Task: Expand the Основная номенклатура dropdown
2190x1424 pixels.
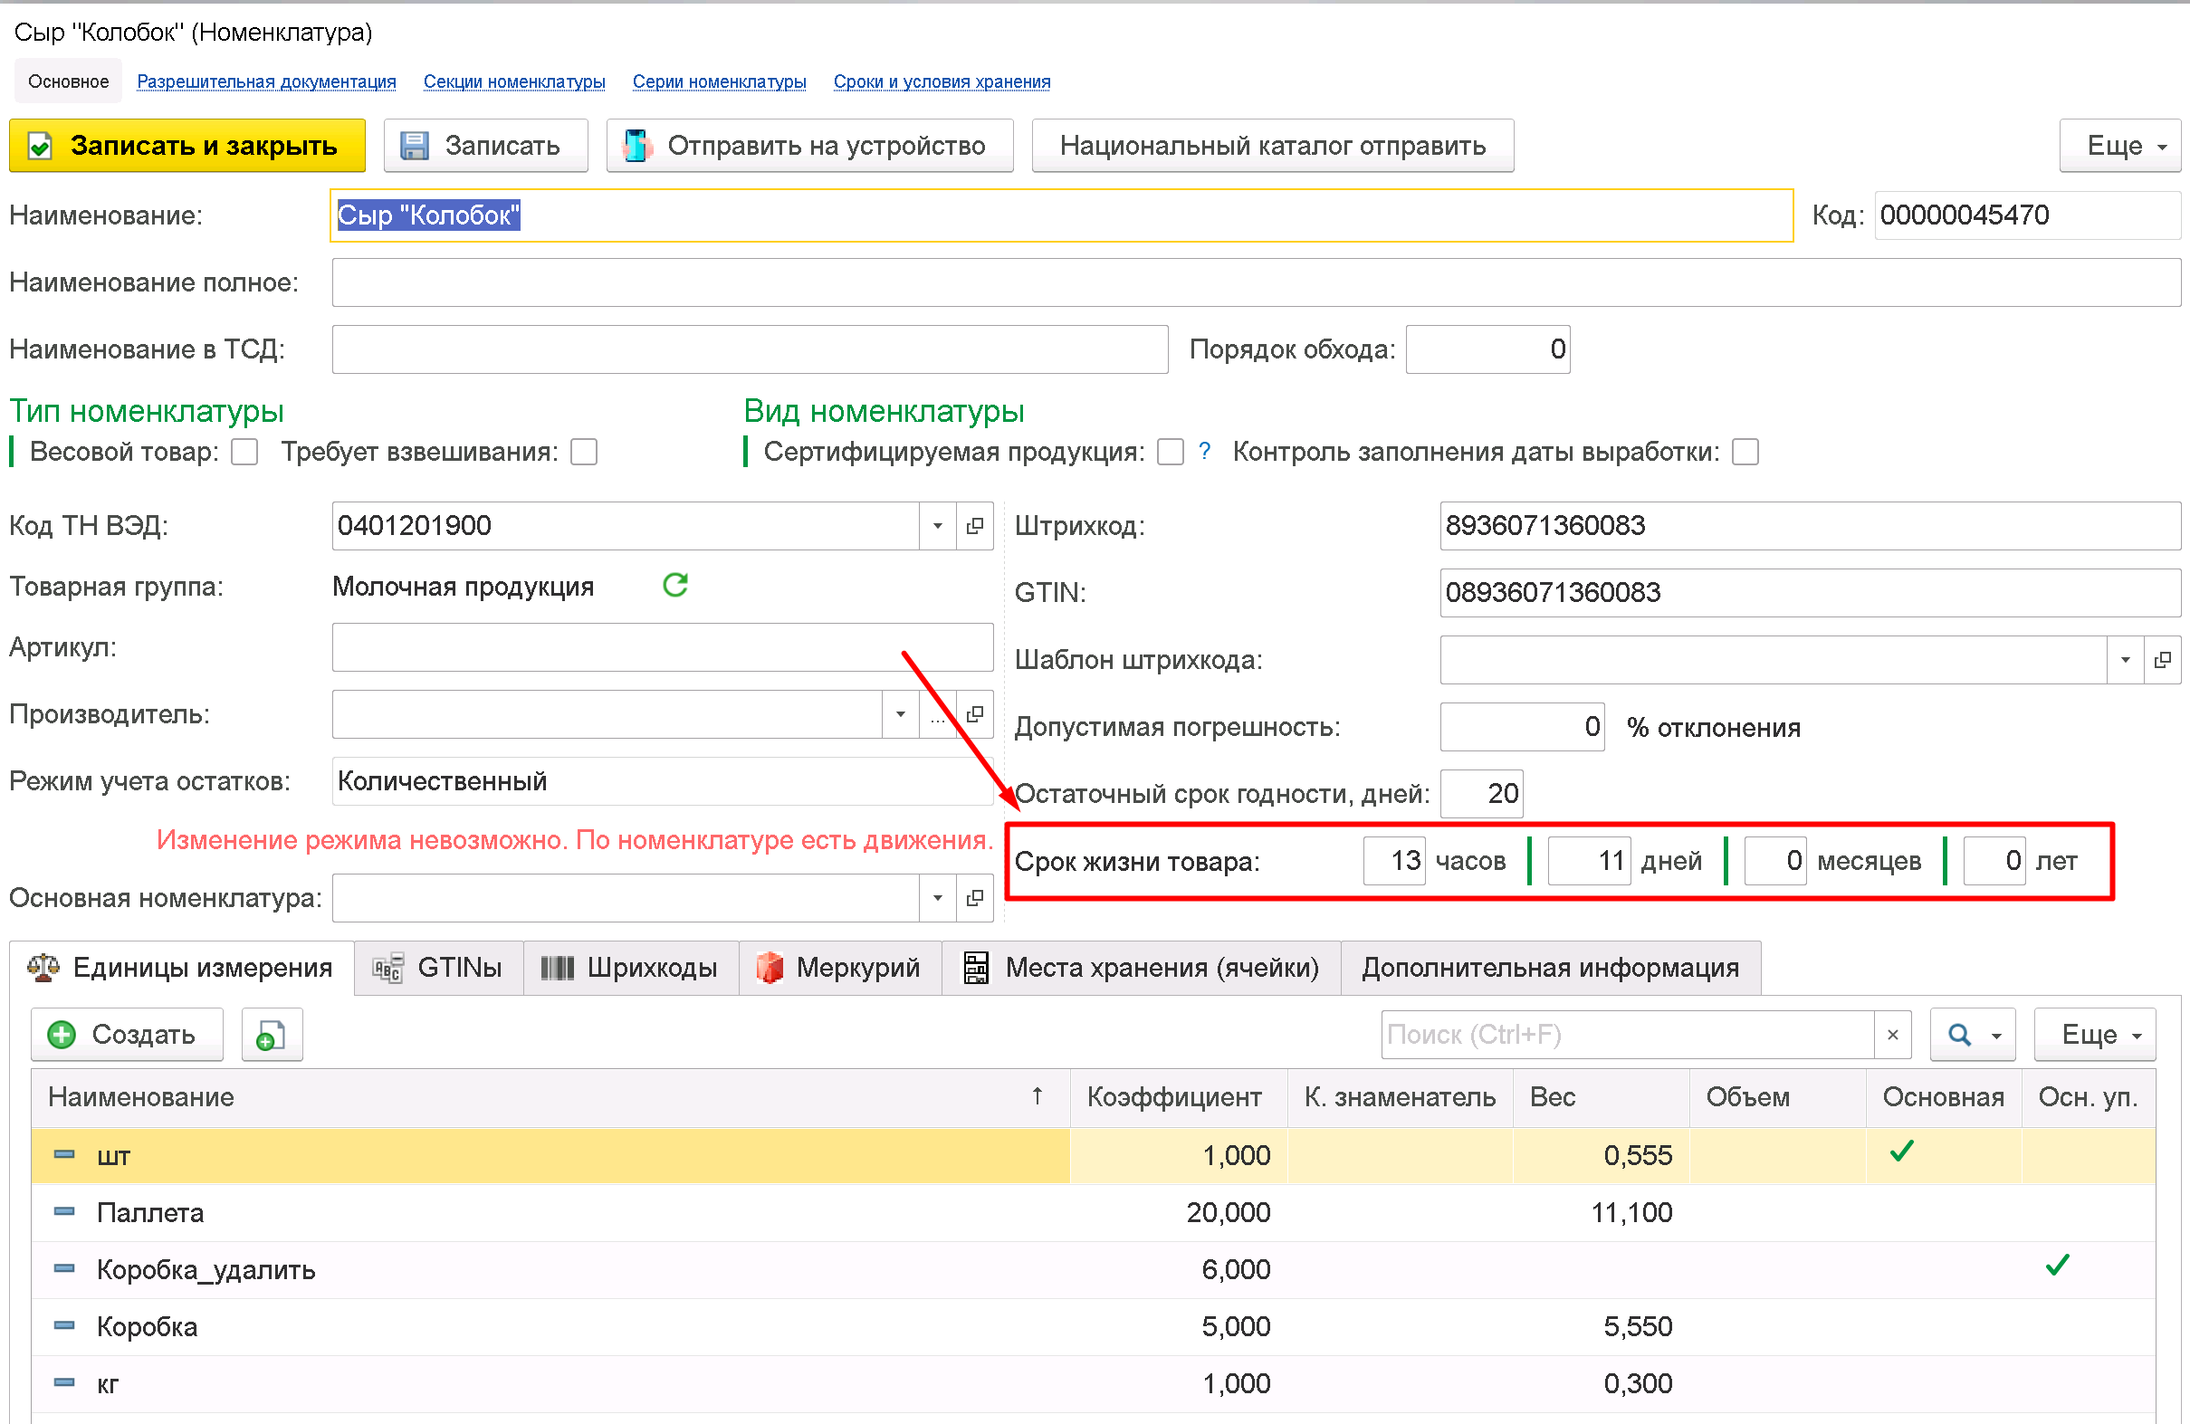Action: pos(938,898)
